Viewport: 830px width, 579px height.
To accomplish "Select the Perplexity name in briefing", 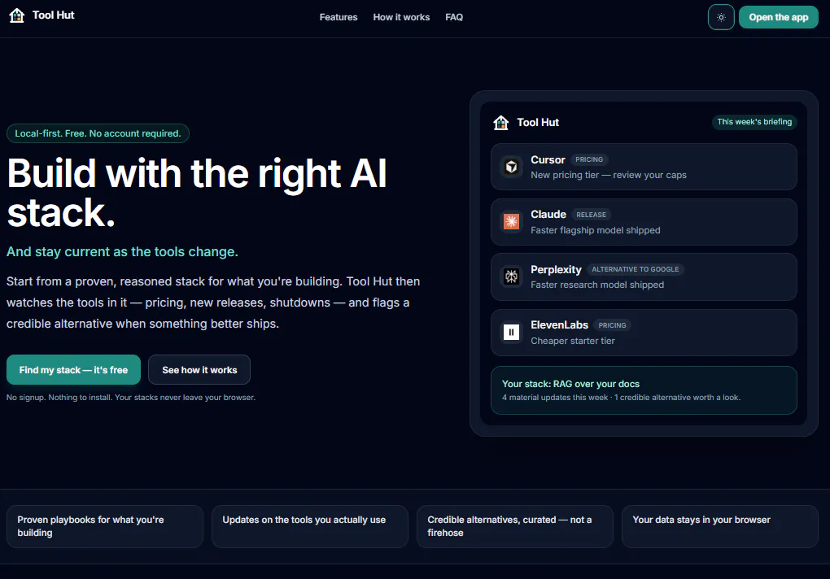I will click(556, 270).
